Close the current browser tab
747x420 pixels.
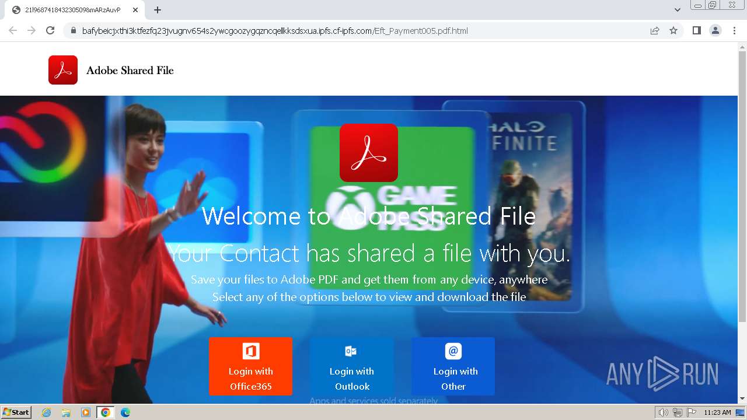coord(135,10)
